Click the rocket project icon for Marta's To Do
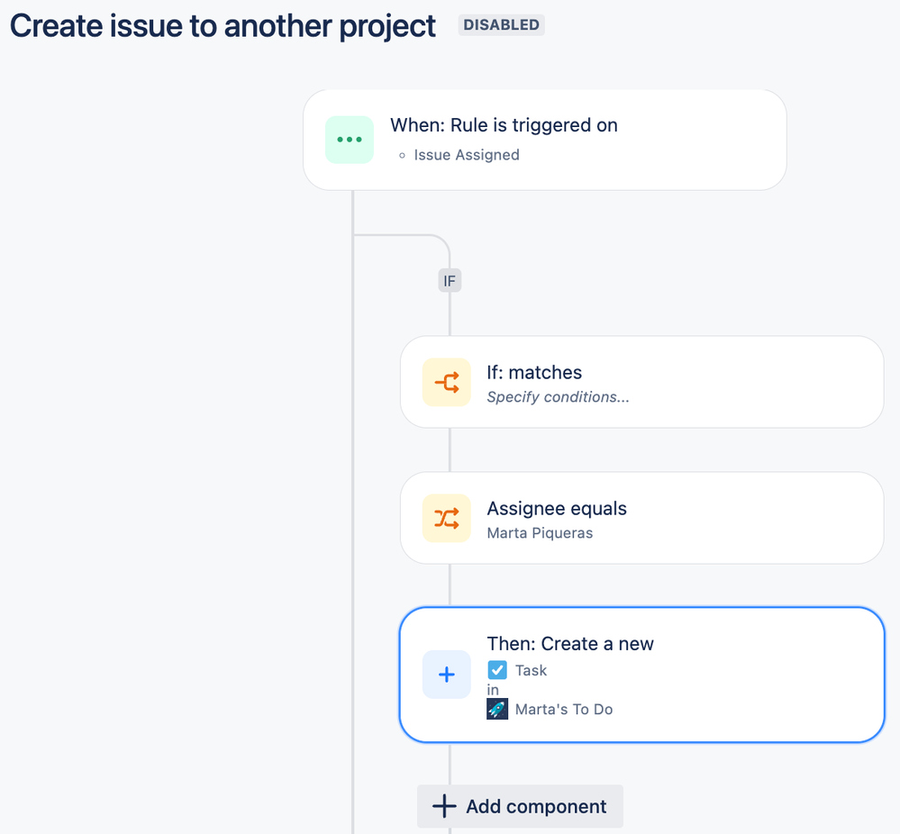 (x=497, y=709)
